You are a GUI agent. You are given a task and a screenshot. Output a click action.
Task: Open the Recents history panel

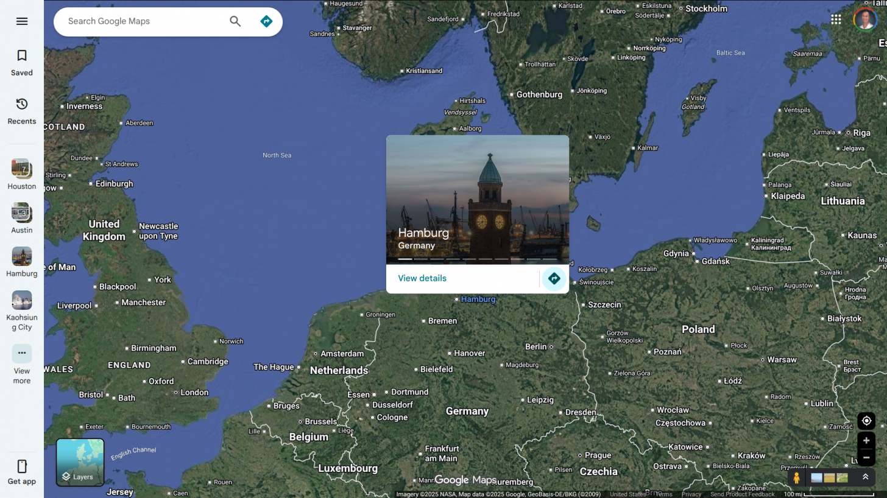coord(22,111)
